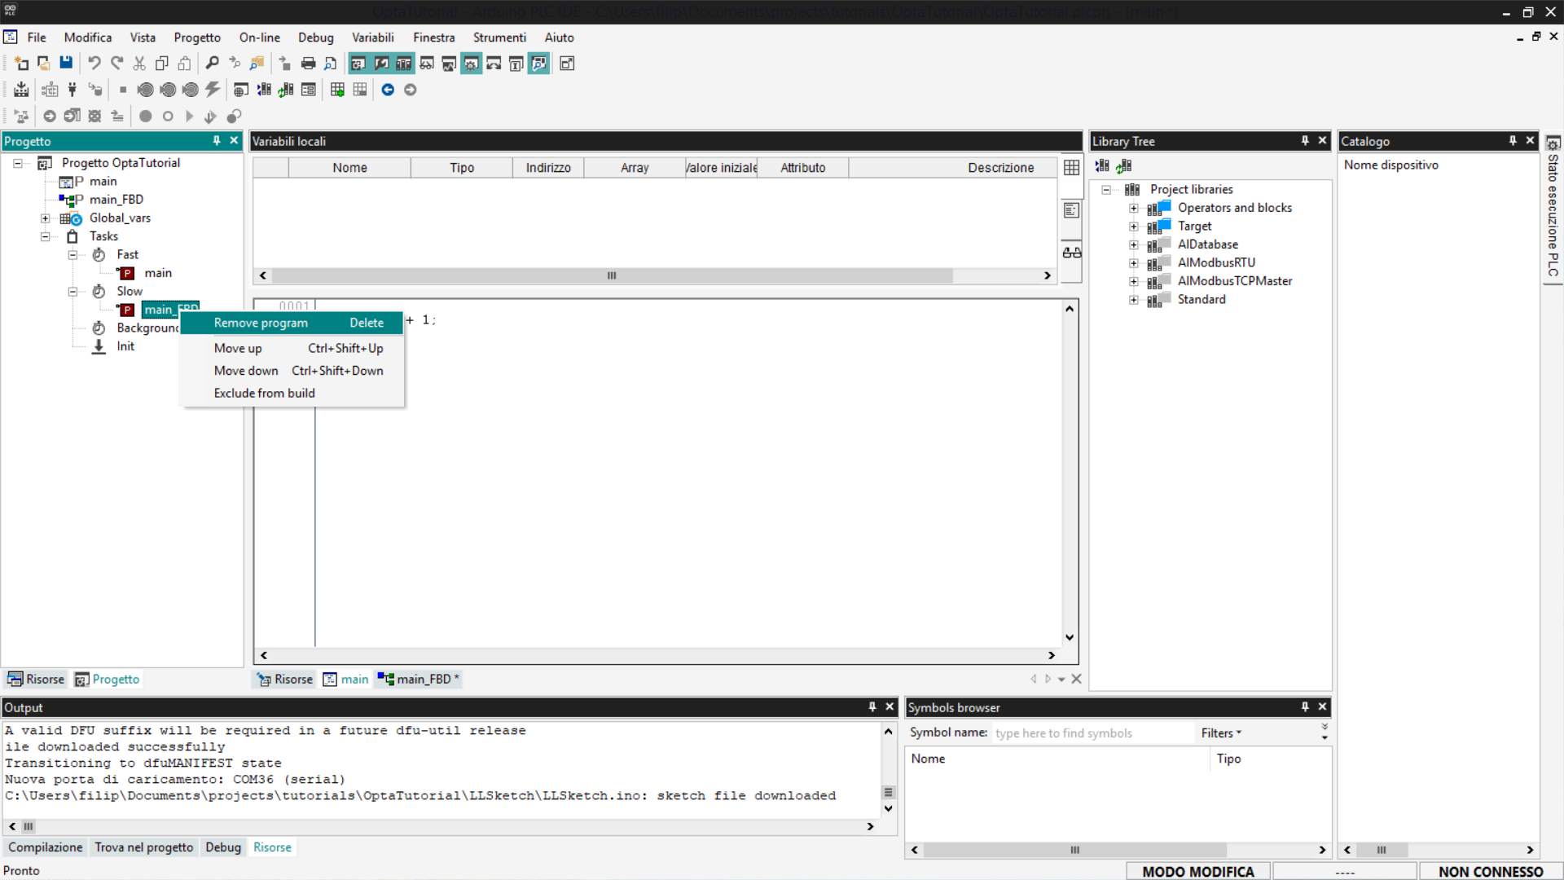Click the Add variable grid icon
Screen dimensions: 1564x880
pyautogui.click(x=337, y=90)
